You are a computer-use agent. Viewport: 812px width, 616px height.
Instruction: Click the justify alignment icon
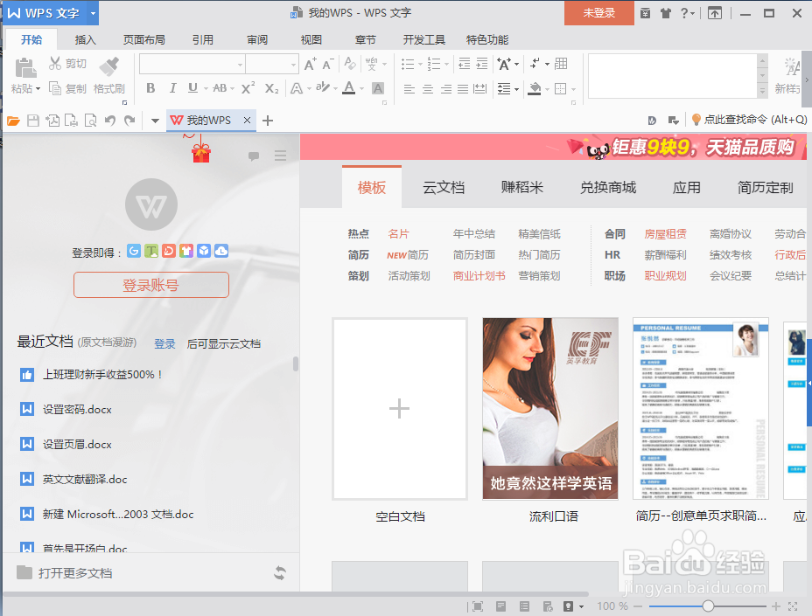point(463,89)
